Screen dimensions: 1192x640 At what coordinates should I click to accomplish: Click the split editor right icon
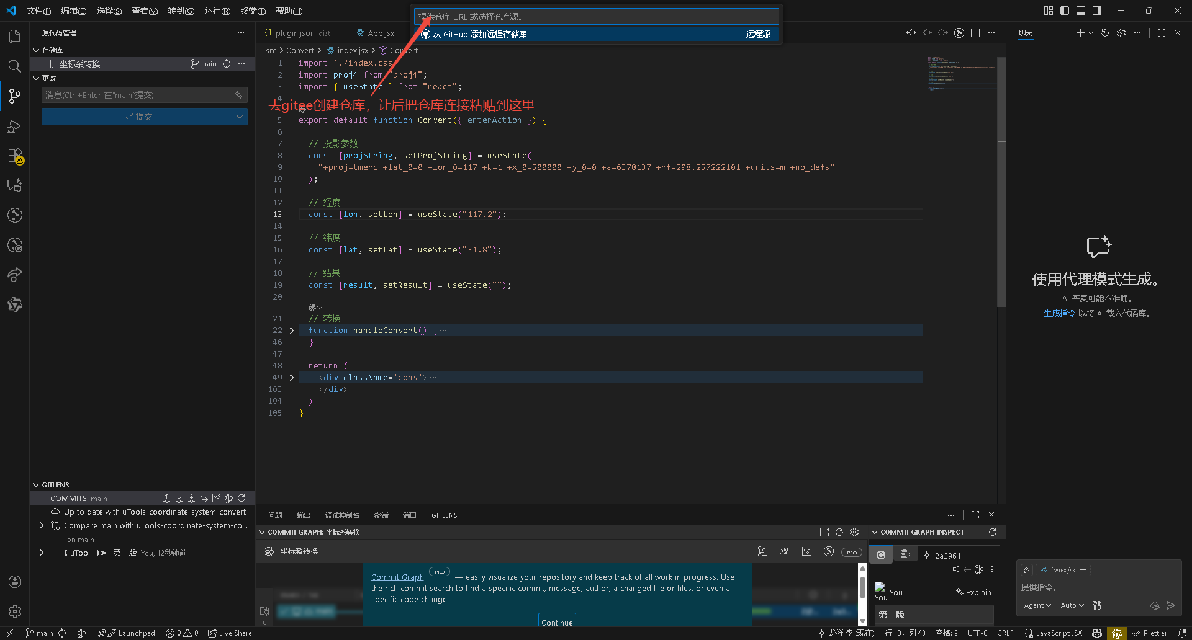[x=975, y=33]
